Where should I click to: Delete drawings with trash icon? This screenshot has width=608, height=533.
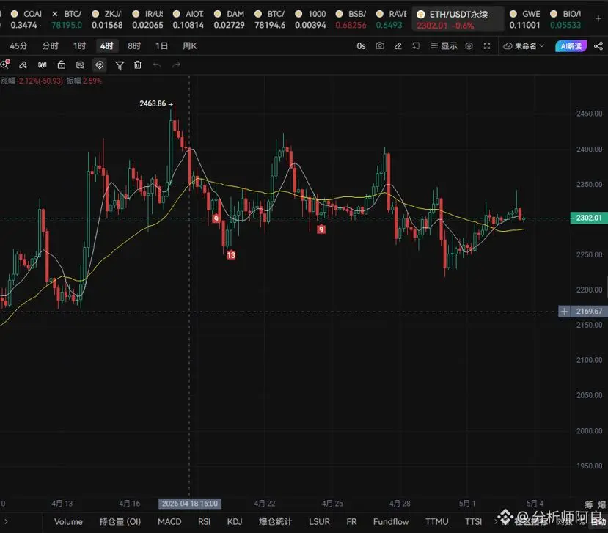138,65
